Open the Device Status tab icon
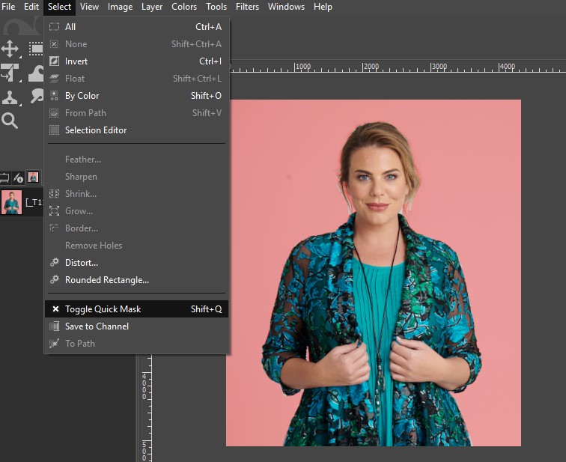566x462 pixels. [x=19, y=177]
